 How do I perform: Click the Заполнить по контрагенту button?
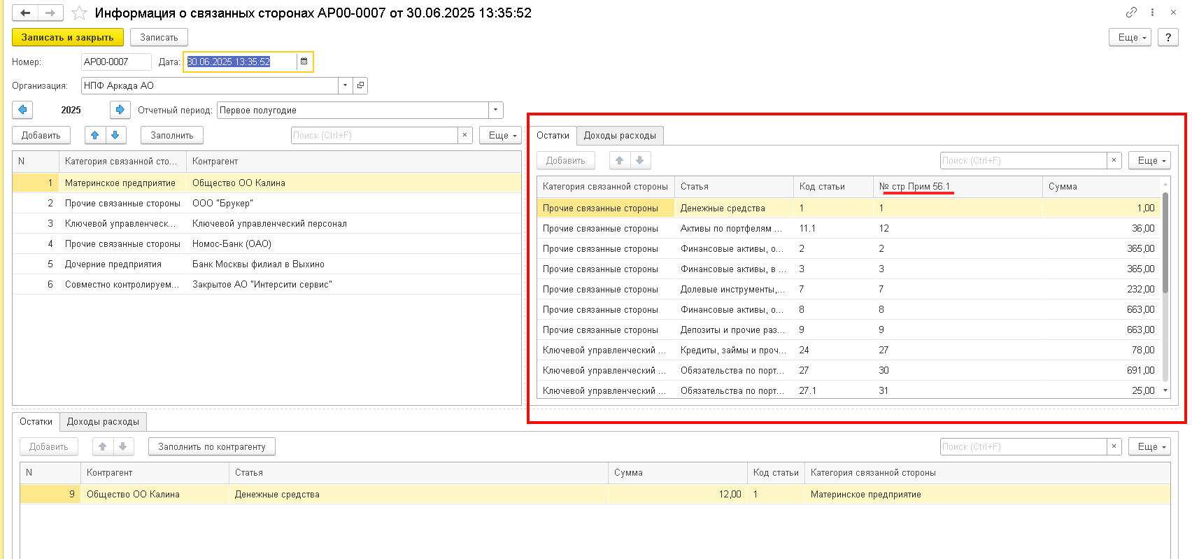(x=211, y=446)
